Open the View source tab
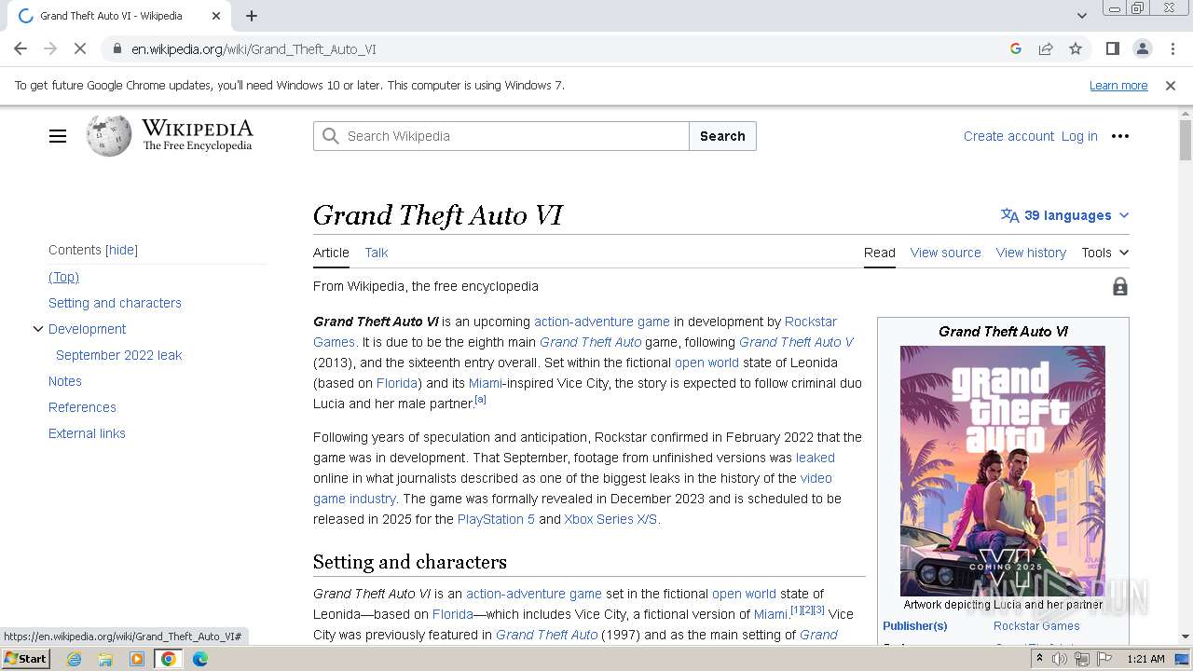 coord(946,253)
